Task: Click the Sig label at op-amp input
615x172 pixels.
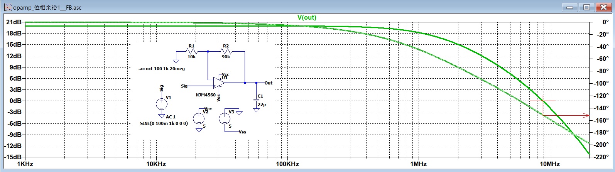Action: pos(184,86)
